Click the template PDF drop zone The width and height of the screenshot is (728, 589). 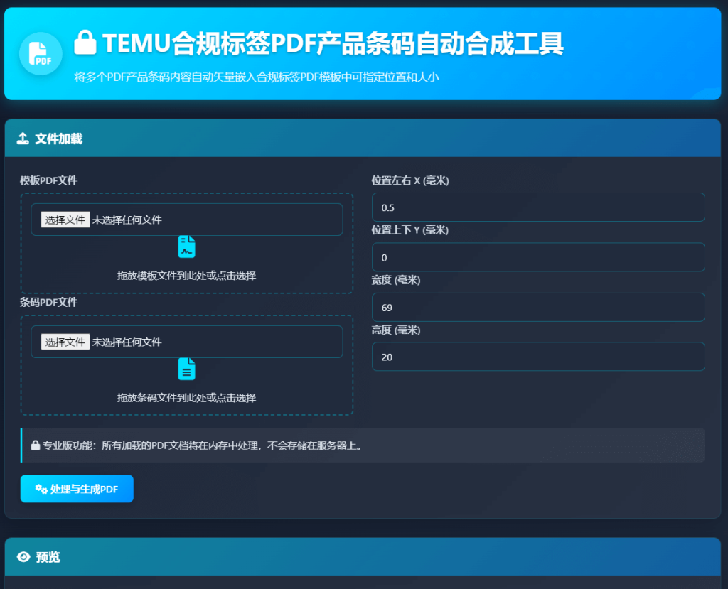point(187,276)
